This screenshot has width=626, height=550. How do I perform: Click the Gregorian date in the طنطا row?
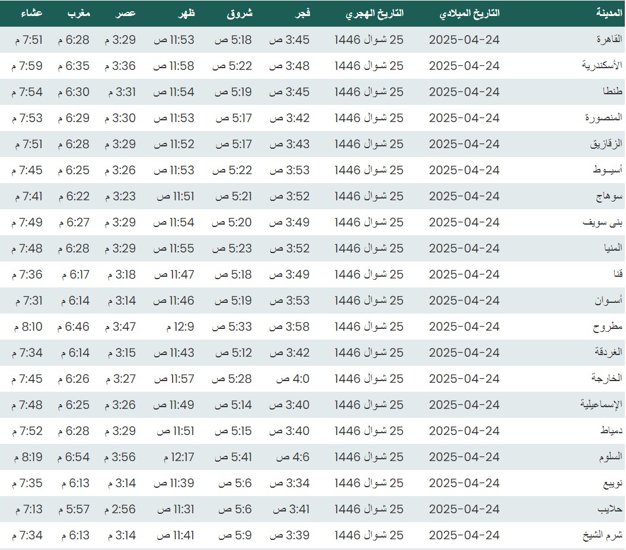pos(464,92)
